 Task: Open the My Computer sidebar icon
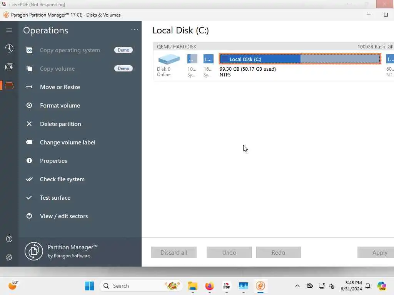9,67
